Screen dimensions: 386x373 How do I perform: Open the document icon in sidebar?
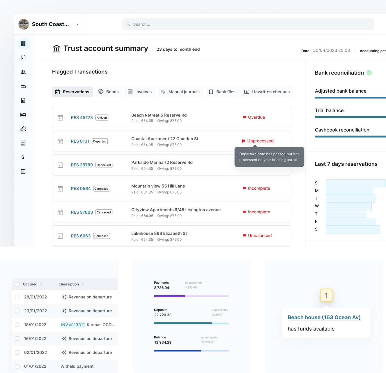click(x=23, y=101)
